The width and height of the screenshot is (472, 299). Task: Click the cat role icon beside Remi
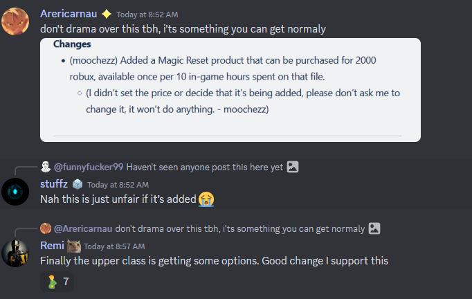click(x=73, y=246)
